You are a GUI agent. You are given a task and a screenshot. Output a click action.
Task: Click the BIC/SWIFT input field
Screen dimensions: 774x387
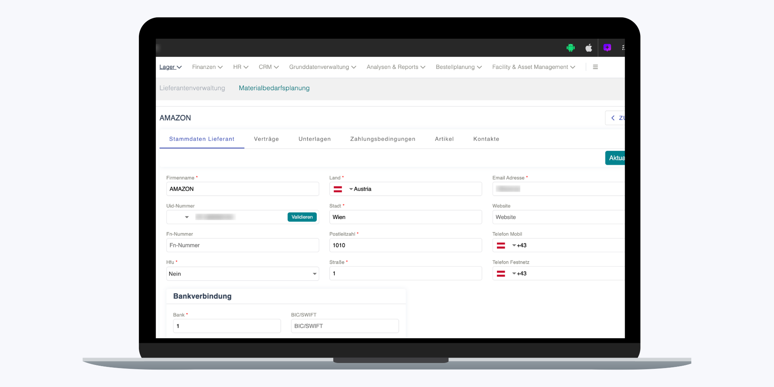(344, 326)
